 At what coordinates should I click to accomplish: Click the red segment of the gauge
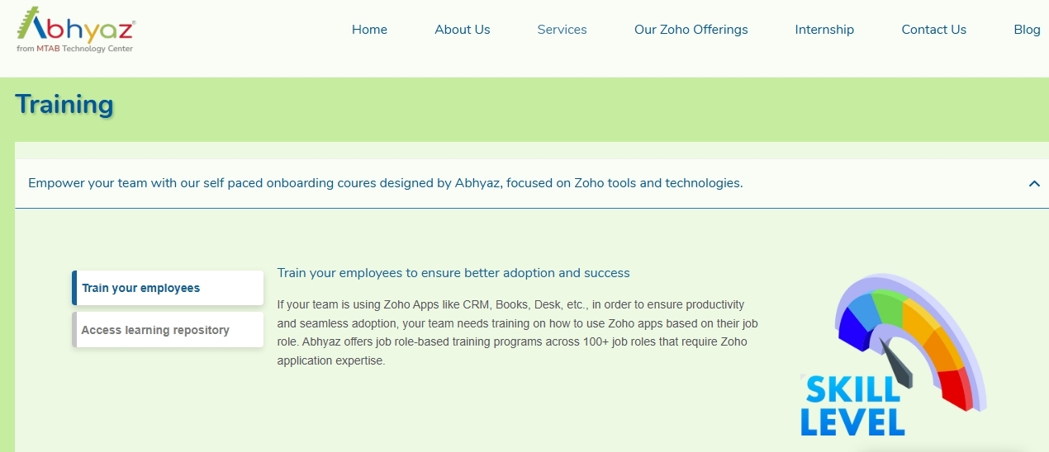tap(956, 387)
